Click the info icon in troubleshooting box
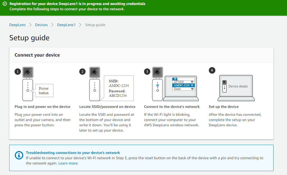This screenshot has width=287, height=175. pyautogui.click(x=19, y=155)
